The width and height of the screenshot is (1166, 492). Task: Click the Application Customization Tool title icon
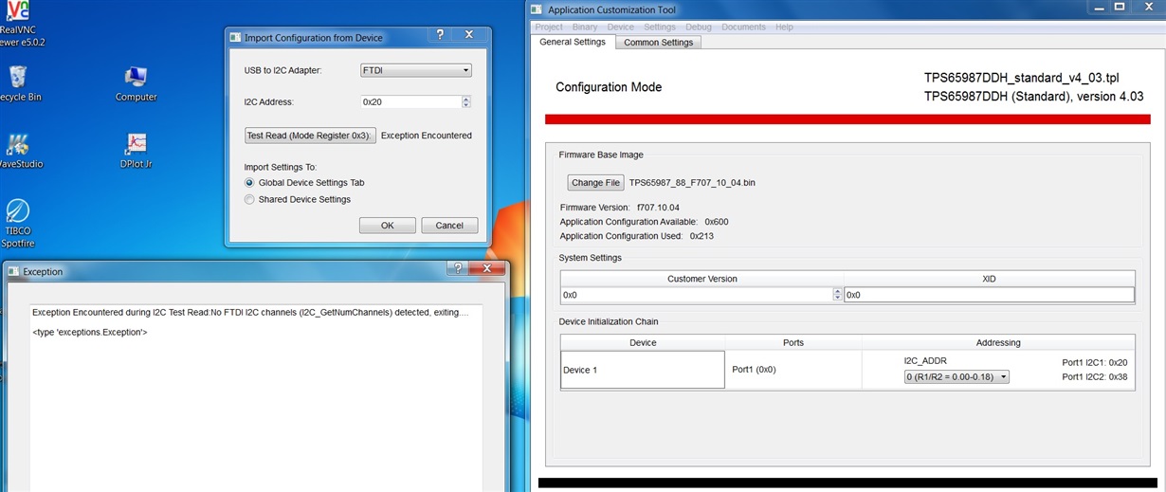[x=537, y=9]
